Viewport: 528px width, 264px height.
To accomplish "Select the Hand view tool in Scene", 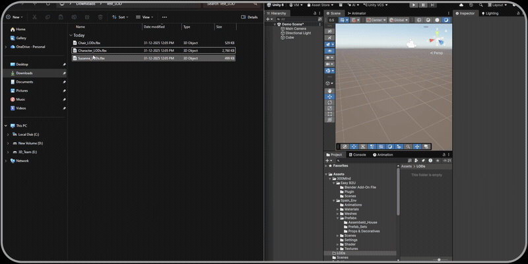I will coord(329,91).
